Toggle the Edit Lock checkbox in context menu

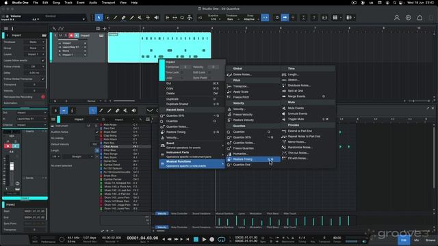209,72
